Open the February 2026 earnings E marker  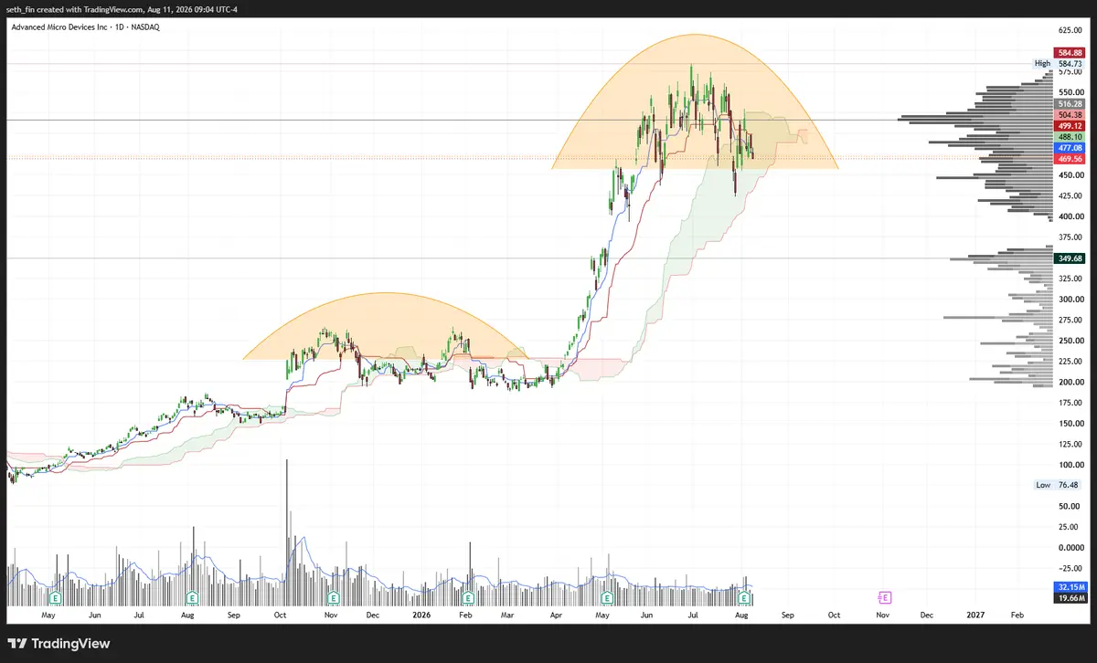pyautogui.click(x=468, y=598)
